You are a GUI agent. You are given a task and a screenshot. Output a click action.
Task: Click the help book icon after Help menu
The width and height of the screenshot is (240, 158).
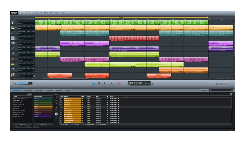pyautogui.click(x=67, y=13)
